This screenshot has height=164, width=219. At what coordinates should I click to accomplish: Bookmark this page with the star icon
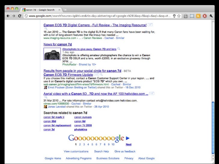[179, 16]
